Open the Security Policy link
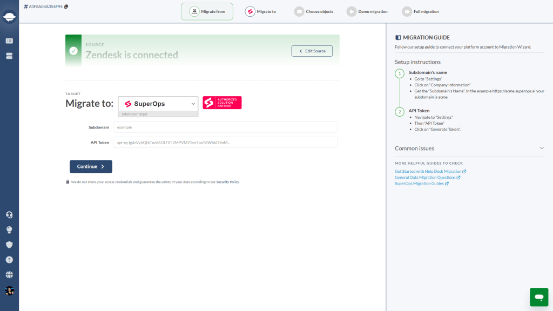The width and height of the screenshot is (553, 311). click(x=227, y=182)
